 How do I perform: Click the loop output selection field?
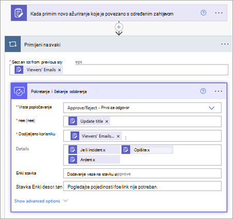coord(119,70)
